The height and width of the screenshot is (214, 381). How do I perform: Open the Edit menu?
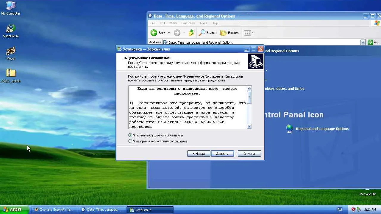[163, 23]
